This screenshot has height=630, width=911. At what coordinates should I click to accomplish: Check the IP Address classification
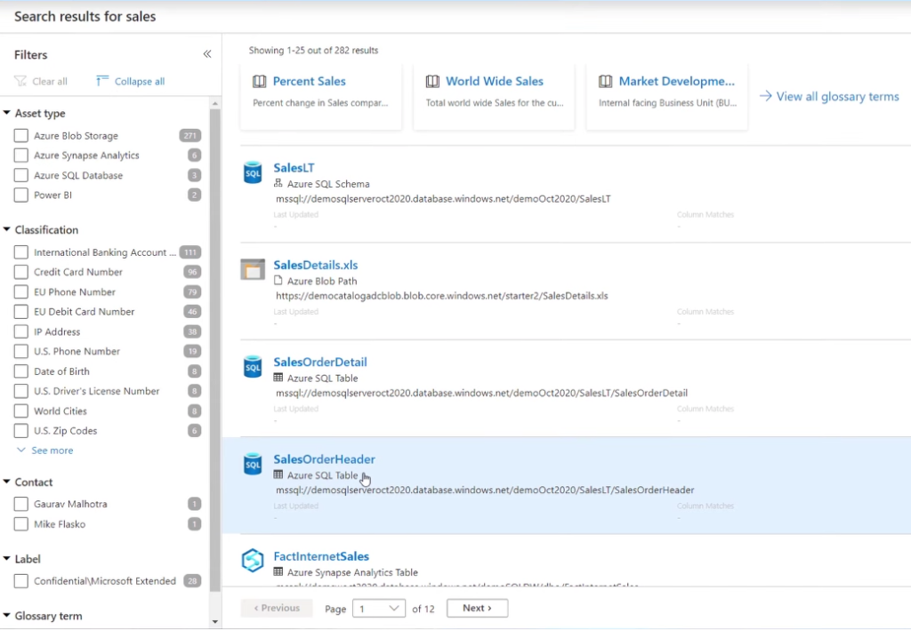[x=21, y=331]
